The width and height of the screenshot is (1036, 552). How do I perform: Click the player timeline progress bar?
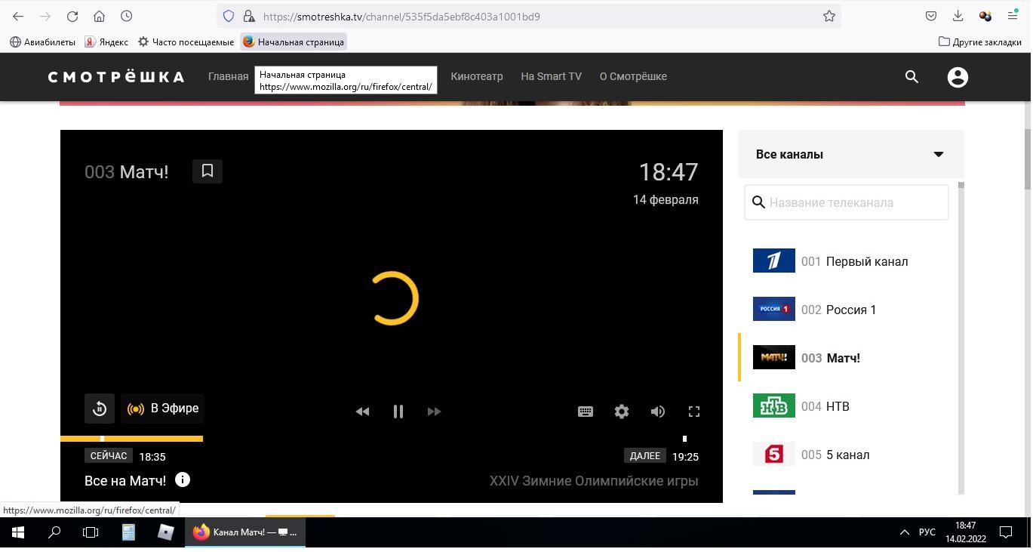tap(392, 438)
